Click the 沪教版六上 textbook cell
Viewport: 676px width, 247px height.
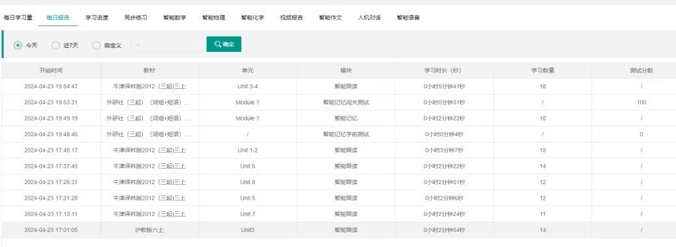(x=149, y=229)
